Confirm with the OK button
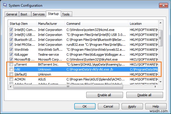The image size is (171, 114). (85, 106)
